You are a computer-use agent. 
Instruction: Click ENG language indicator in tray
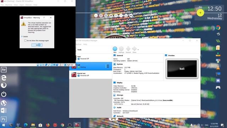pyautogui.click(x=206, y=125)
